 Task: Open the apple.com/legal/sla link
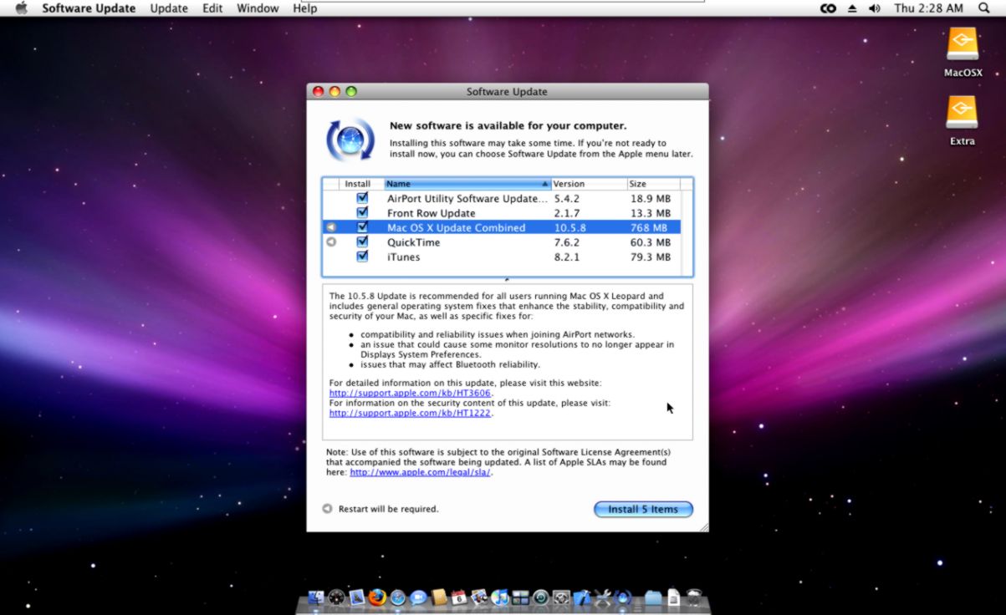[x=421, y=472]
